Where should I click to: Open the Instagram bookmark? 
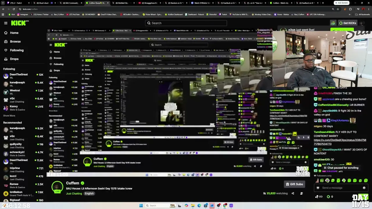(22, 14)
